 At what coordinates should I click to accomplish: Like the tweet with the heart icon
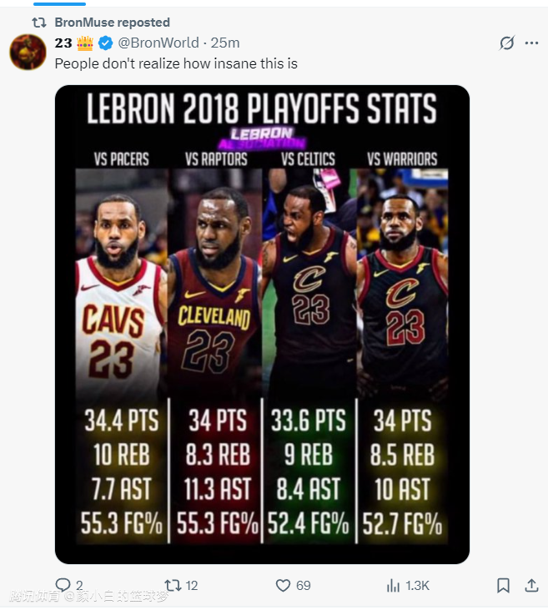click(284, 585)
